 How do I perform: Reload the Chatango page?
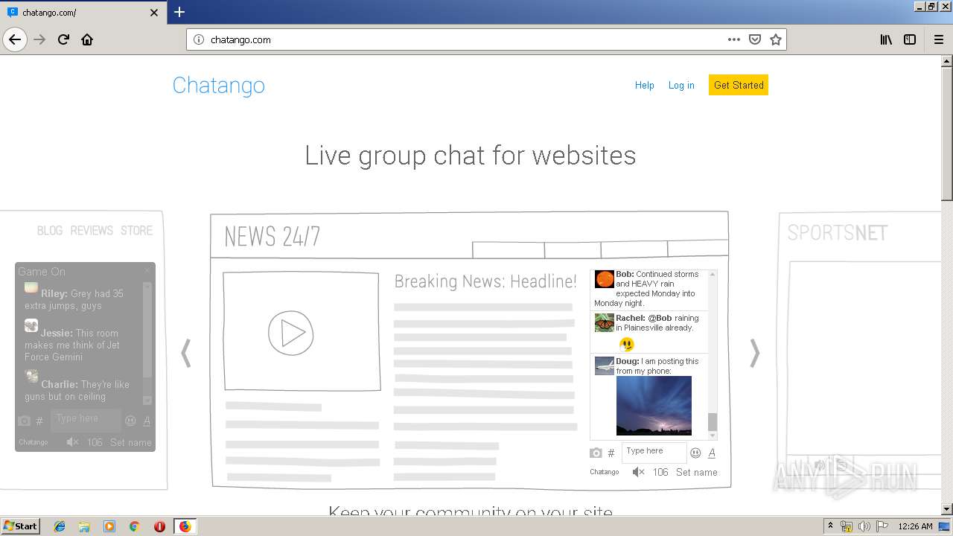point(63,39)
